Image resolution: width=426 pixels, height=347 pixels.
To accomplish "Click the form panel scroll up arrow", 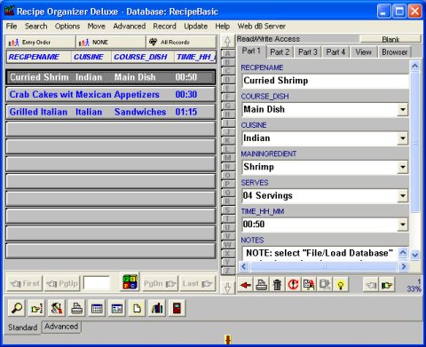I will point(414,66).
